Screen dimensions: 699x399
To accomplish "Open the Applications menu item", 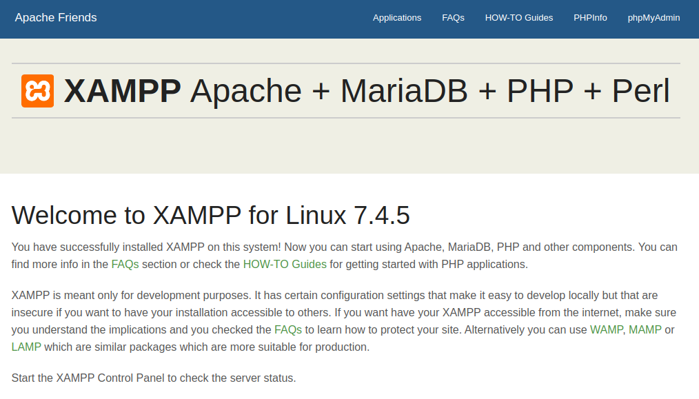I will pyautogui.click(x=397, y=18).
